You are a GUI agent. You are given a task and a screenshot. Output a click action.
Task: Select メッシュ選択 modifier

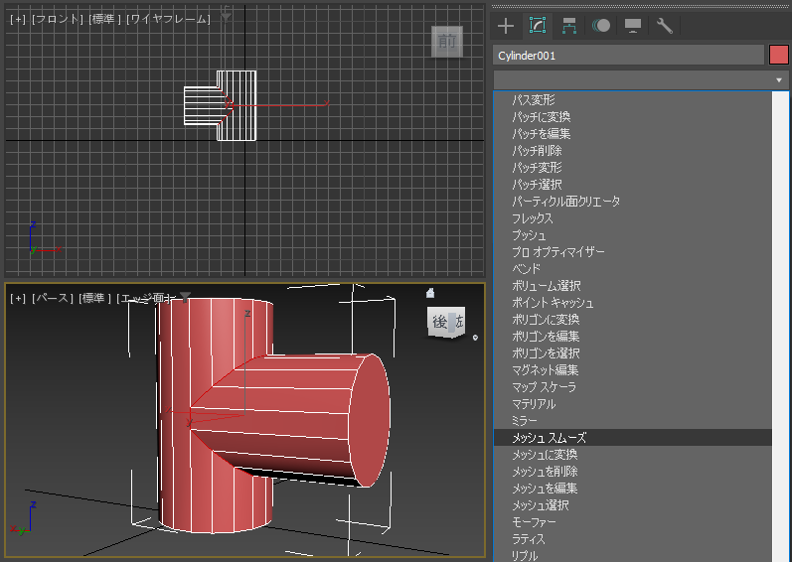click(x=632, y=505)
